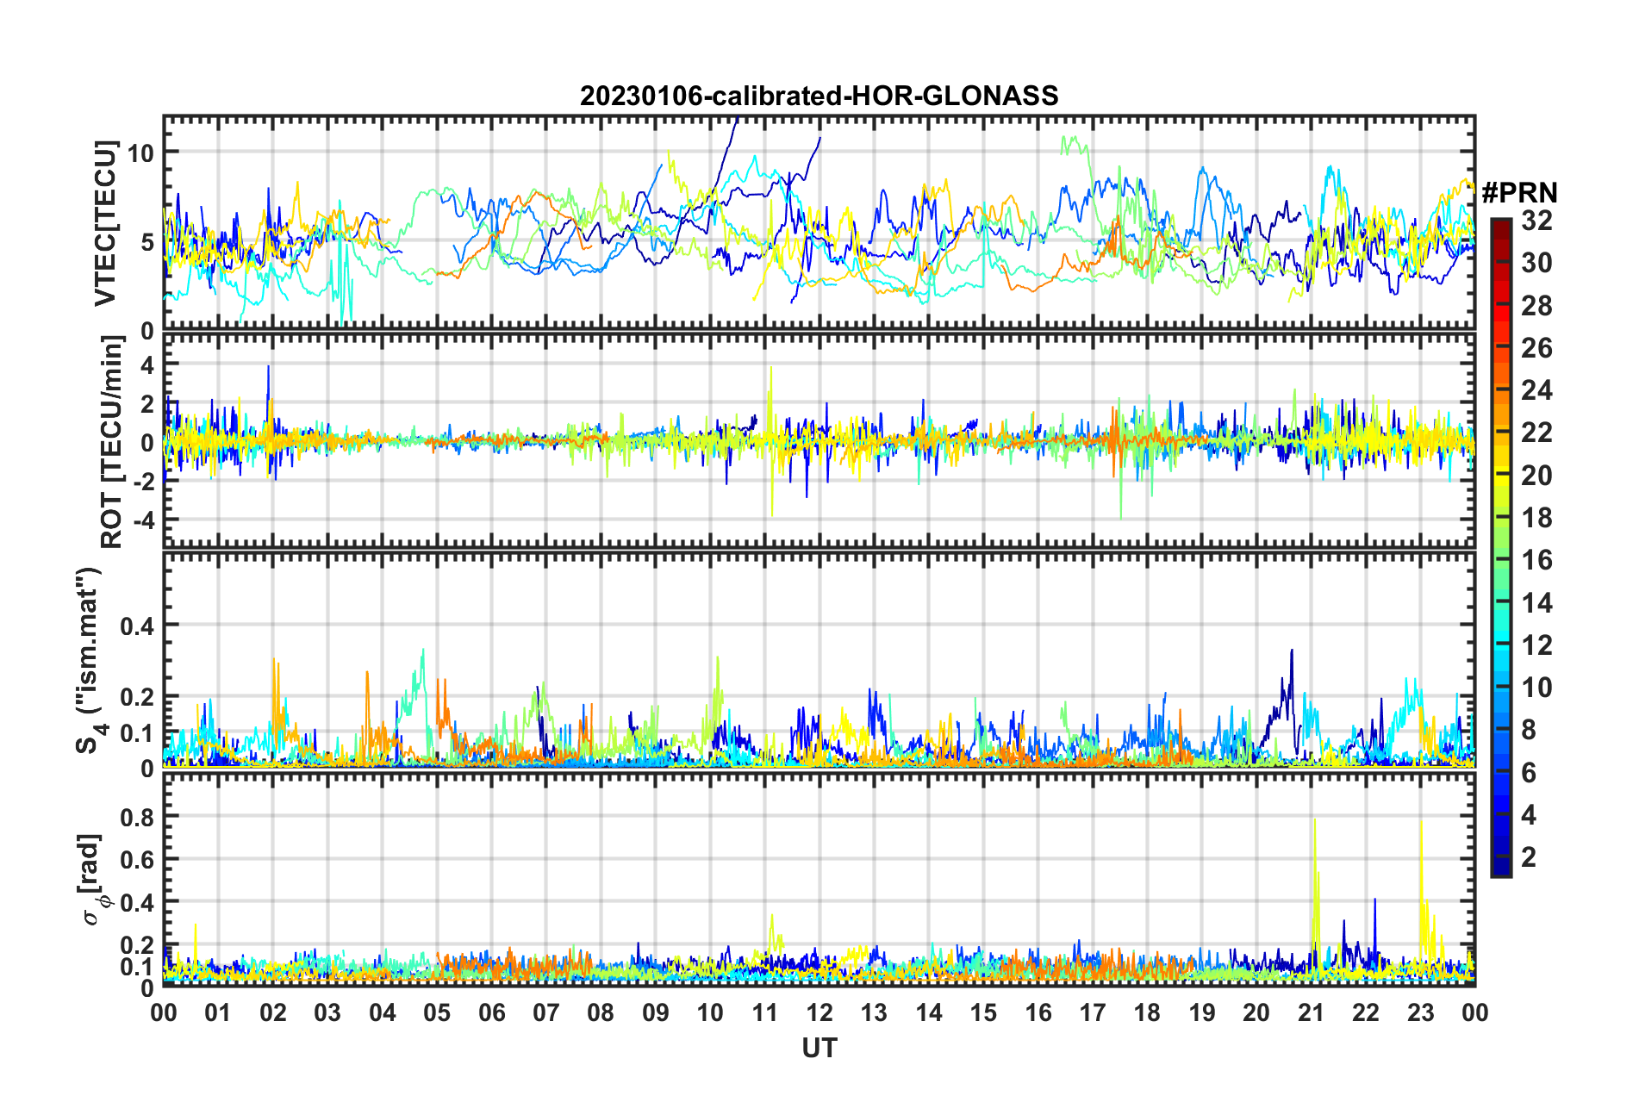Click PRN colorbar tick label 16

coord(1536,560)
